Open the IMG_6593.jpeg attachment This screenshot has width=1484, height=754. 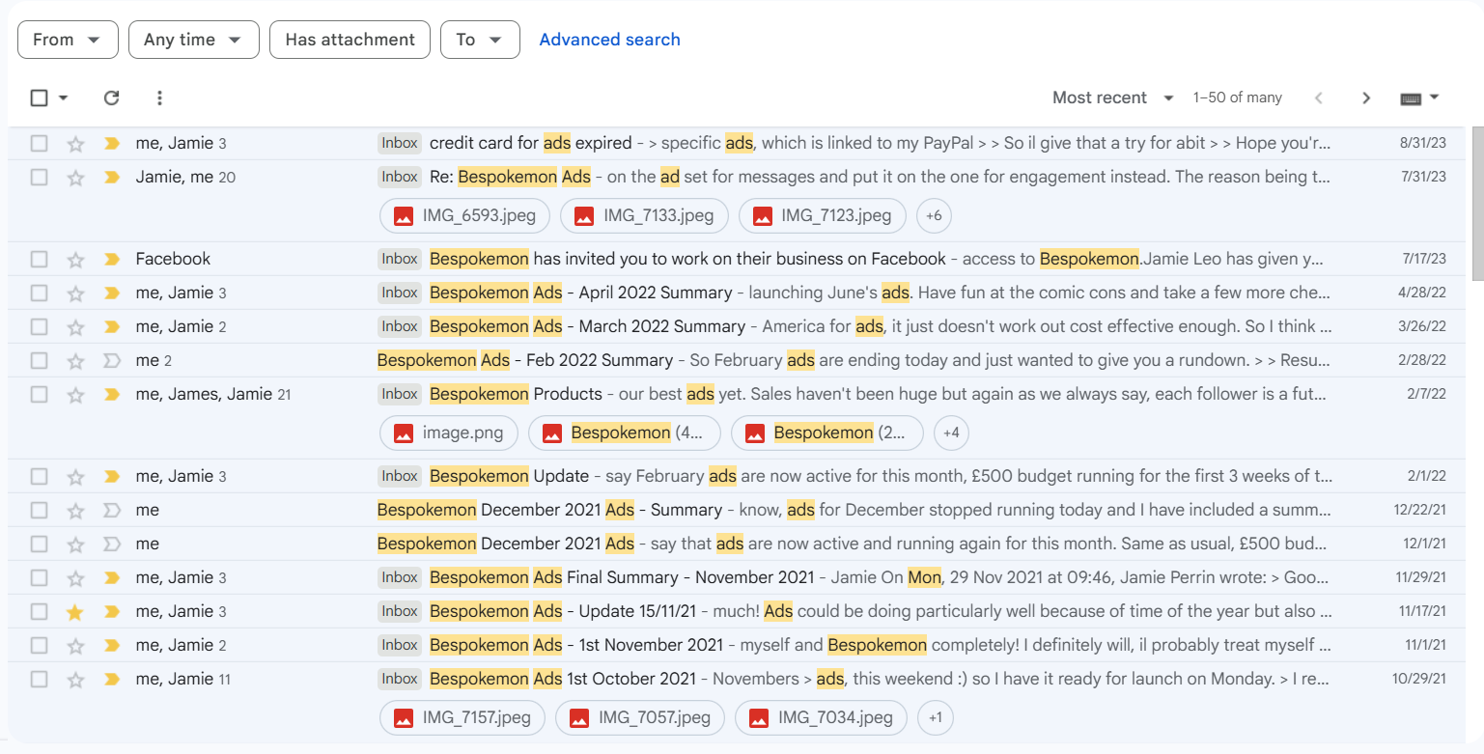pyautogui.click(x=465, y=216)
